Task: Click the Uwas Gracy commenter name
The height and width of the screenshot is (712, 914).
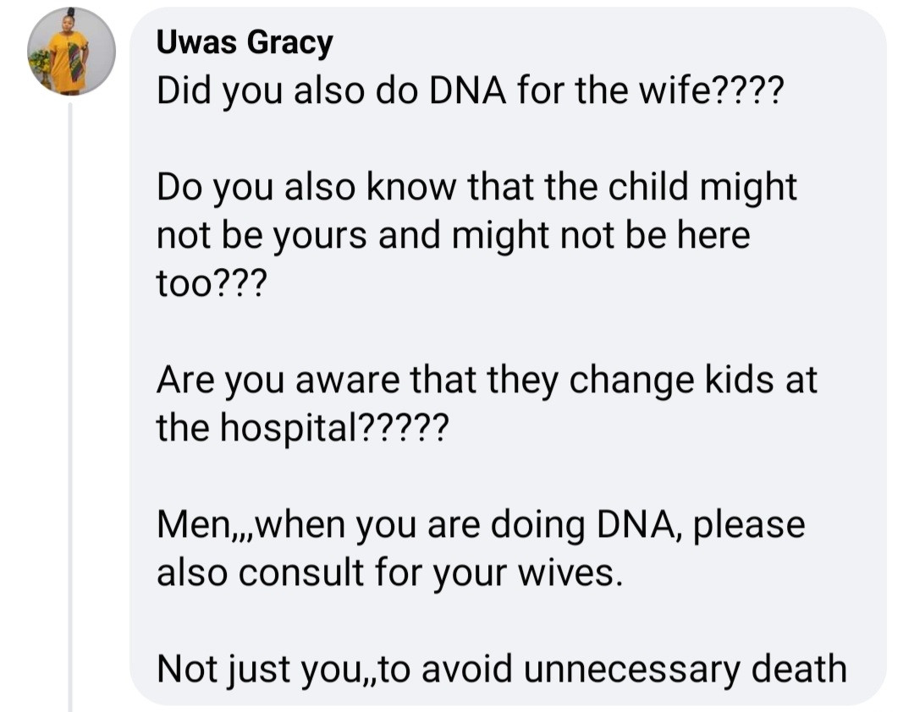Action: (245, 44)
